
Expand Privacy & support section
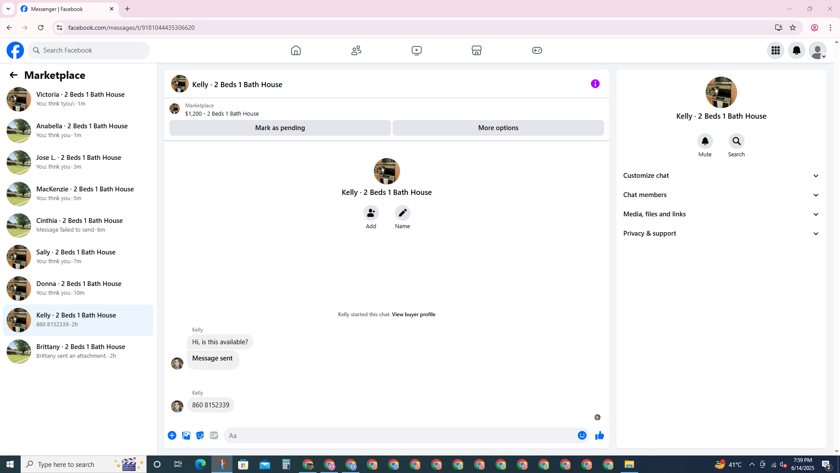tap(721, 233)
